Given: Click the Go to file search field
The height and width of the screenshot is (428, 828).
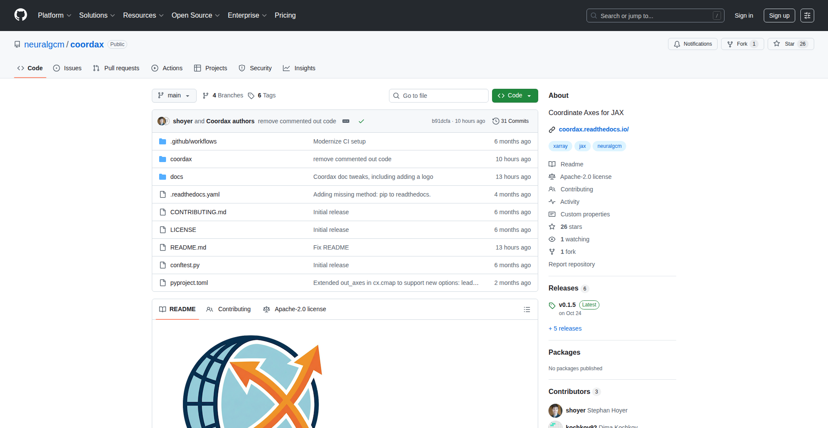Looking at the screenshot, I should (x=439, y=96).
